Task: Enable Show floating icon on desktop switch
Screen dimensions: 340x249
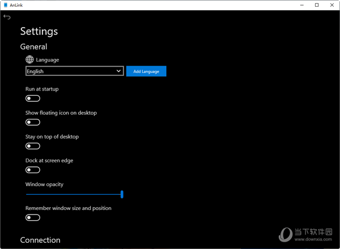Action: click(33, 122)
